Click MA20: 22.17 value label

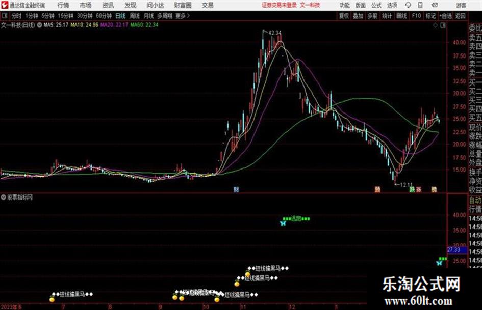[114, 25]
